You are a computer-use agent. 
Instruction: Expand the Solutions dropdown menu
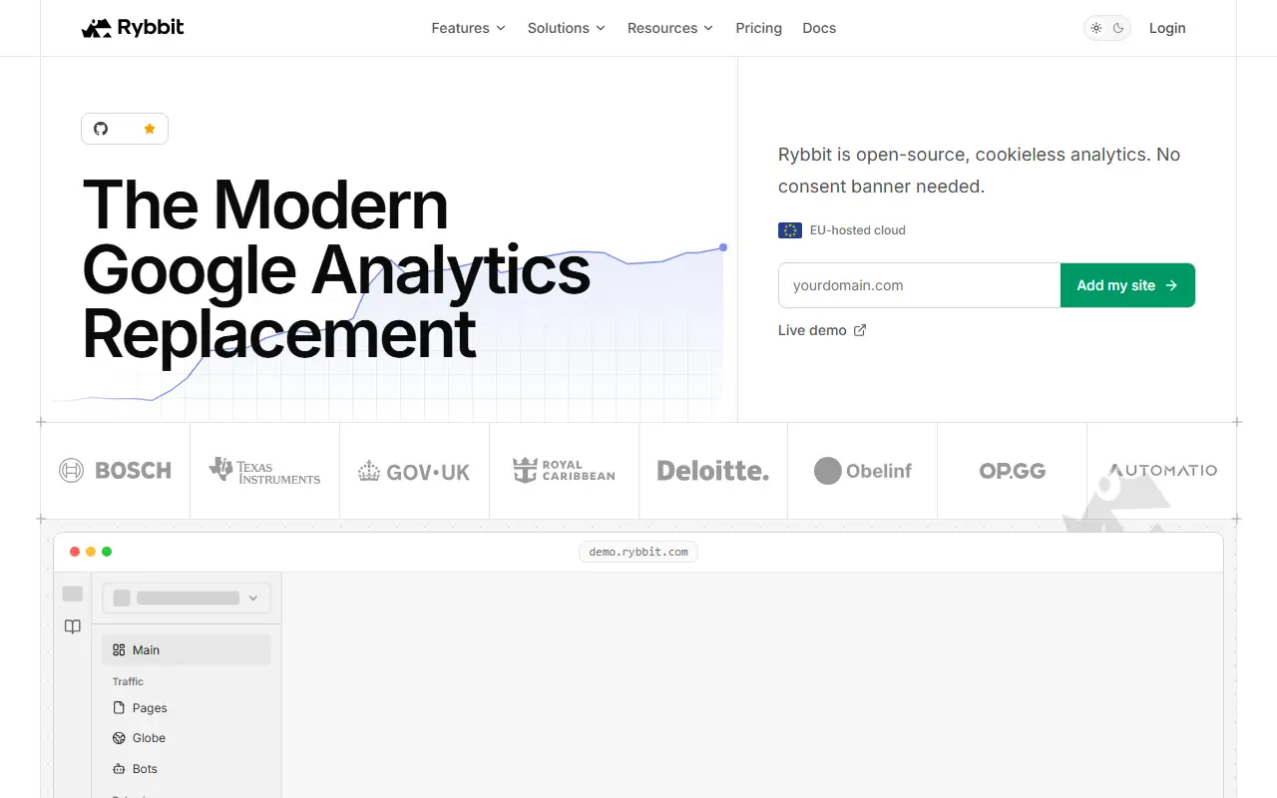[567, 28]
